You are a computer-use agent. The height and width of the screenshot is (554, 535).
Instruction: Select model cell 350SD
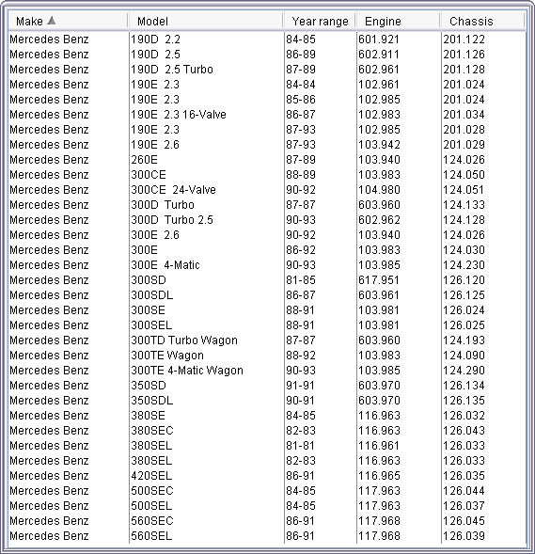point(149,386)
